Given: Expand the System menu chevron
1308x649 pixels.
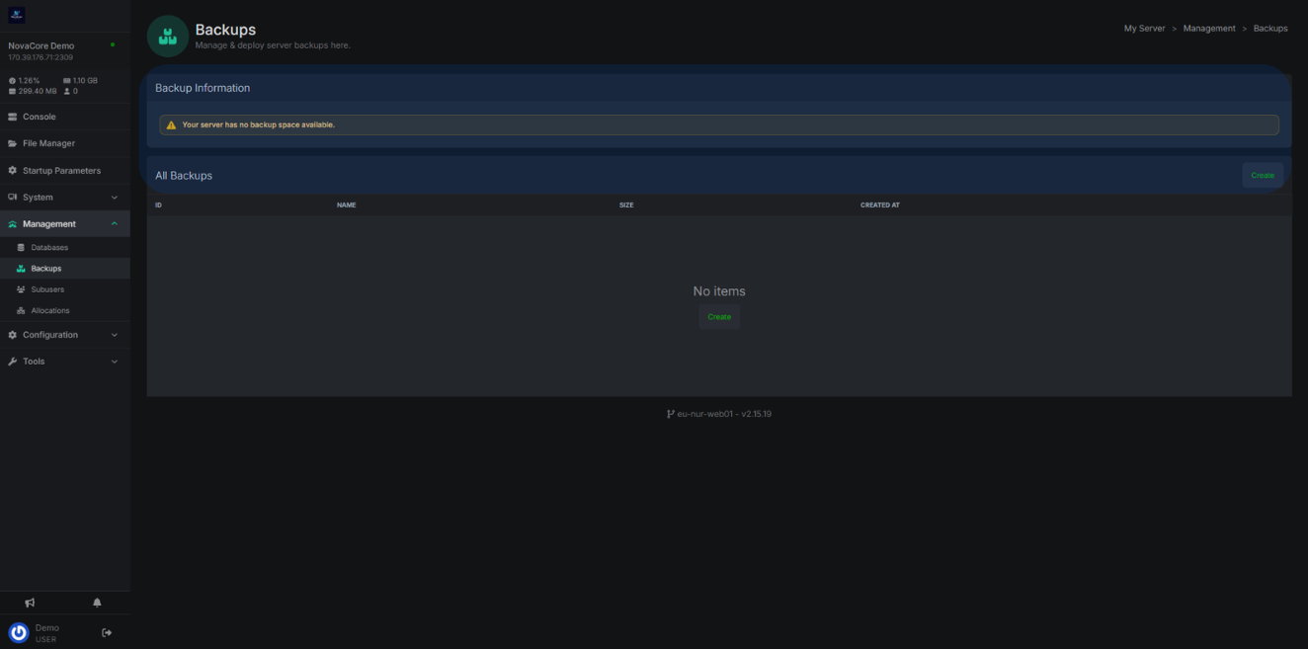Looking at the screenshot, I should [115, 198].
